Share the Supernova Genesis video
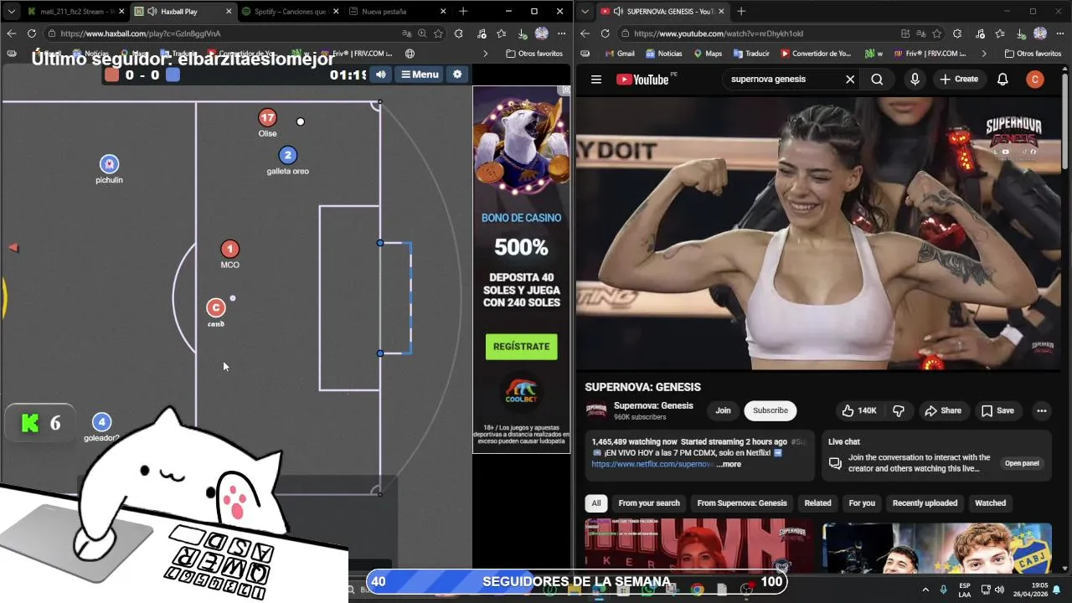The image size is (1072, 603). tap(943, 410)
